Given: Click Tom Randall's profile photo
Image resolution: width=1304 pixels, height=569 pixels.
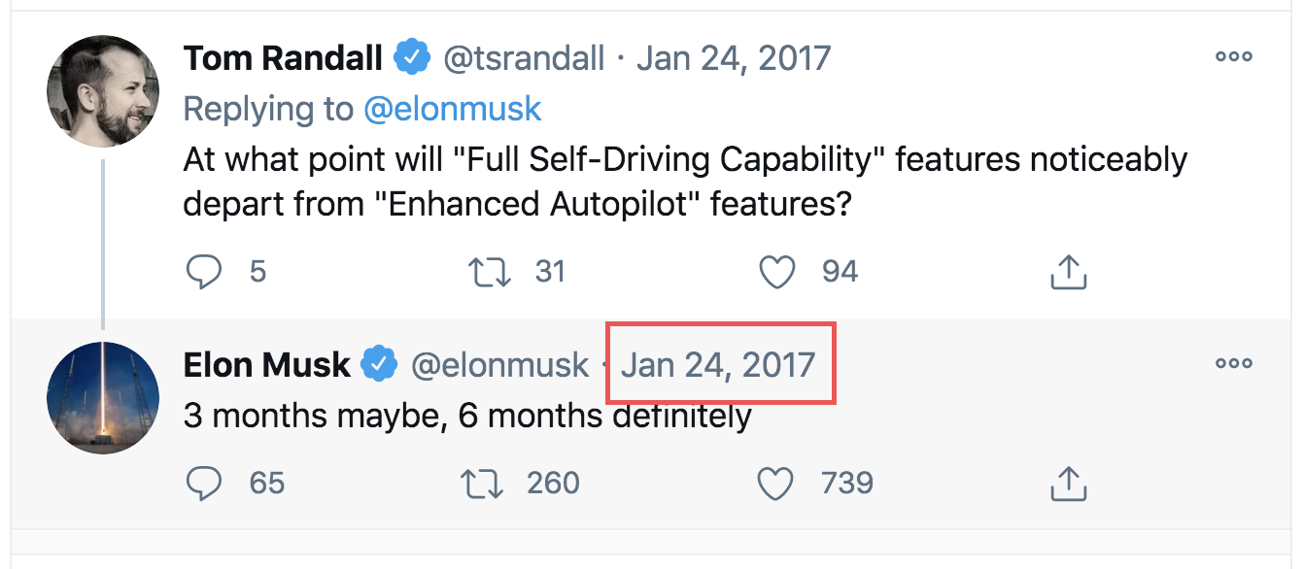Looking at the screenshot, I should tap(102, 91).
